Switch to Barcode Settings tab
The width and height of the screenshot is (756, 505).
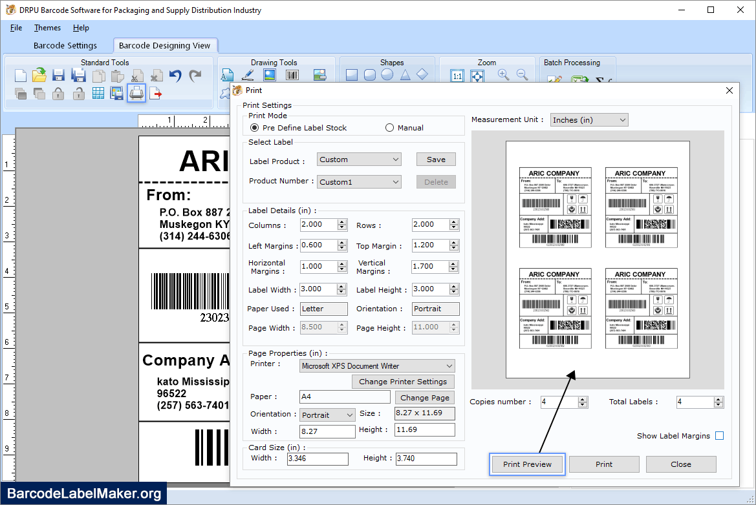(65, 45)
